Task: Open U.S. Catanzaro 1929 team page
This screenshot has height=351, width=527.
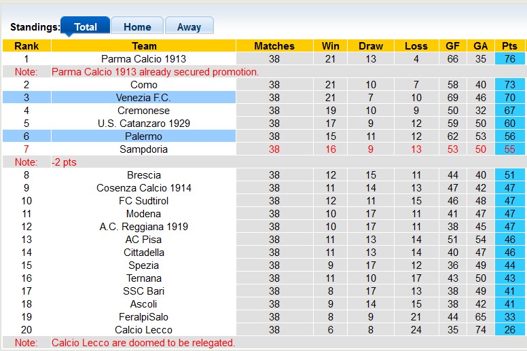Action: click(143, 124)
